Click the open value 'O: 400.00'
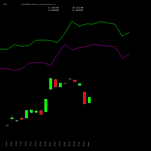The image size is (151, 151). tap(53, 10)
